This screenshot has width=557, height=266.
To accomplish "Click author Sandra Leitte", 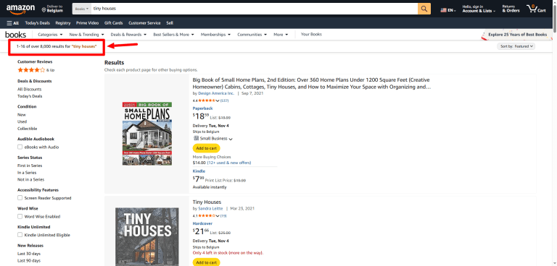I will [x=210, y=209].
